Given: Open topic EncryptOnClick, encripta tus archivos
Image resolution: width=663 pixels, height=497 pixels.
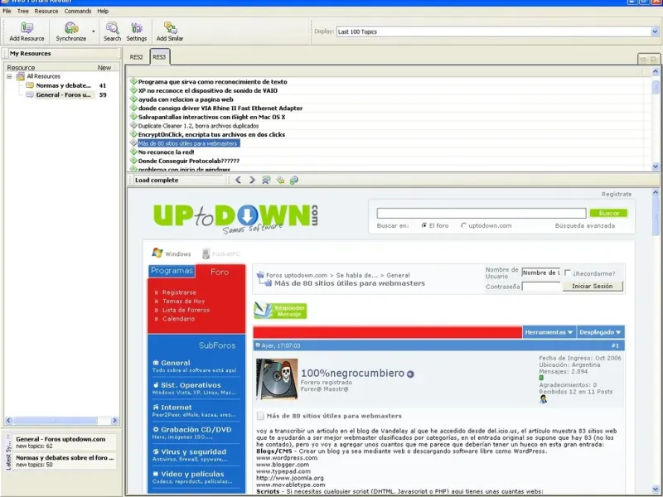Looking at the screenshot, I should (x=211, y=134).
